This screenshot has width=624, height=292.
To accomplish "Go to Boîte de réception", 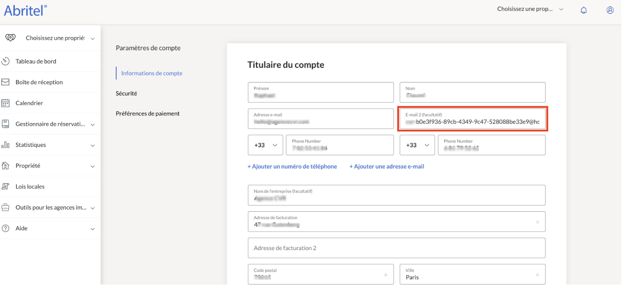I will pos(50,82).
